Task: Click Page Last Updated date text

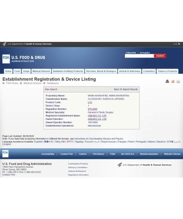Action: [18, 136]
